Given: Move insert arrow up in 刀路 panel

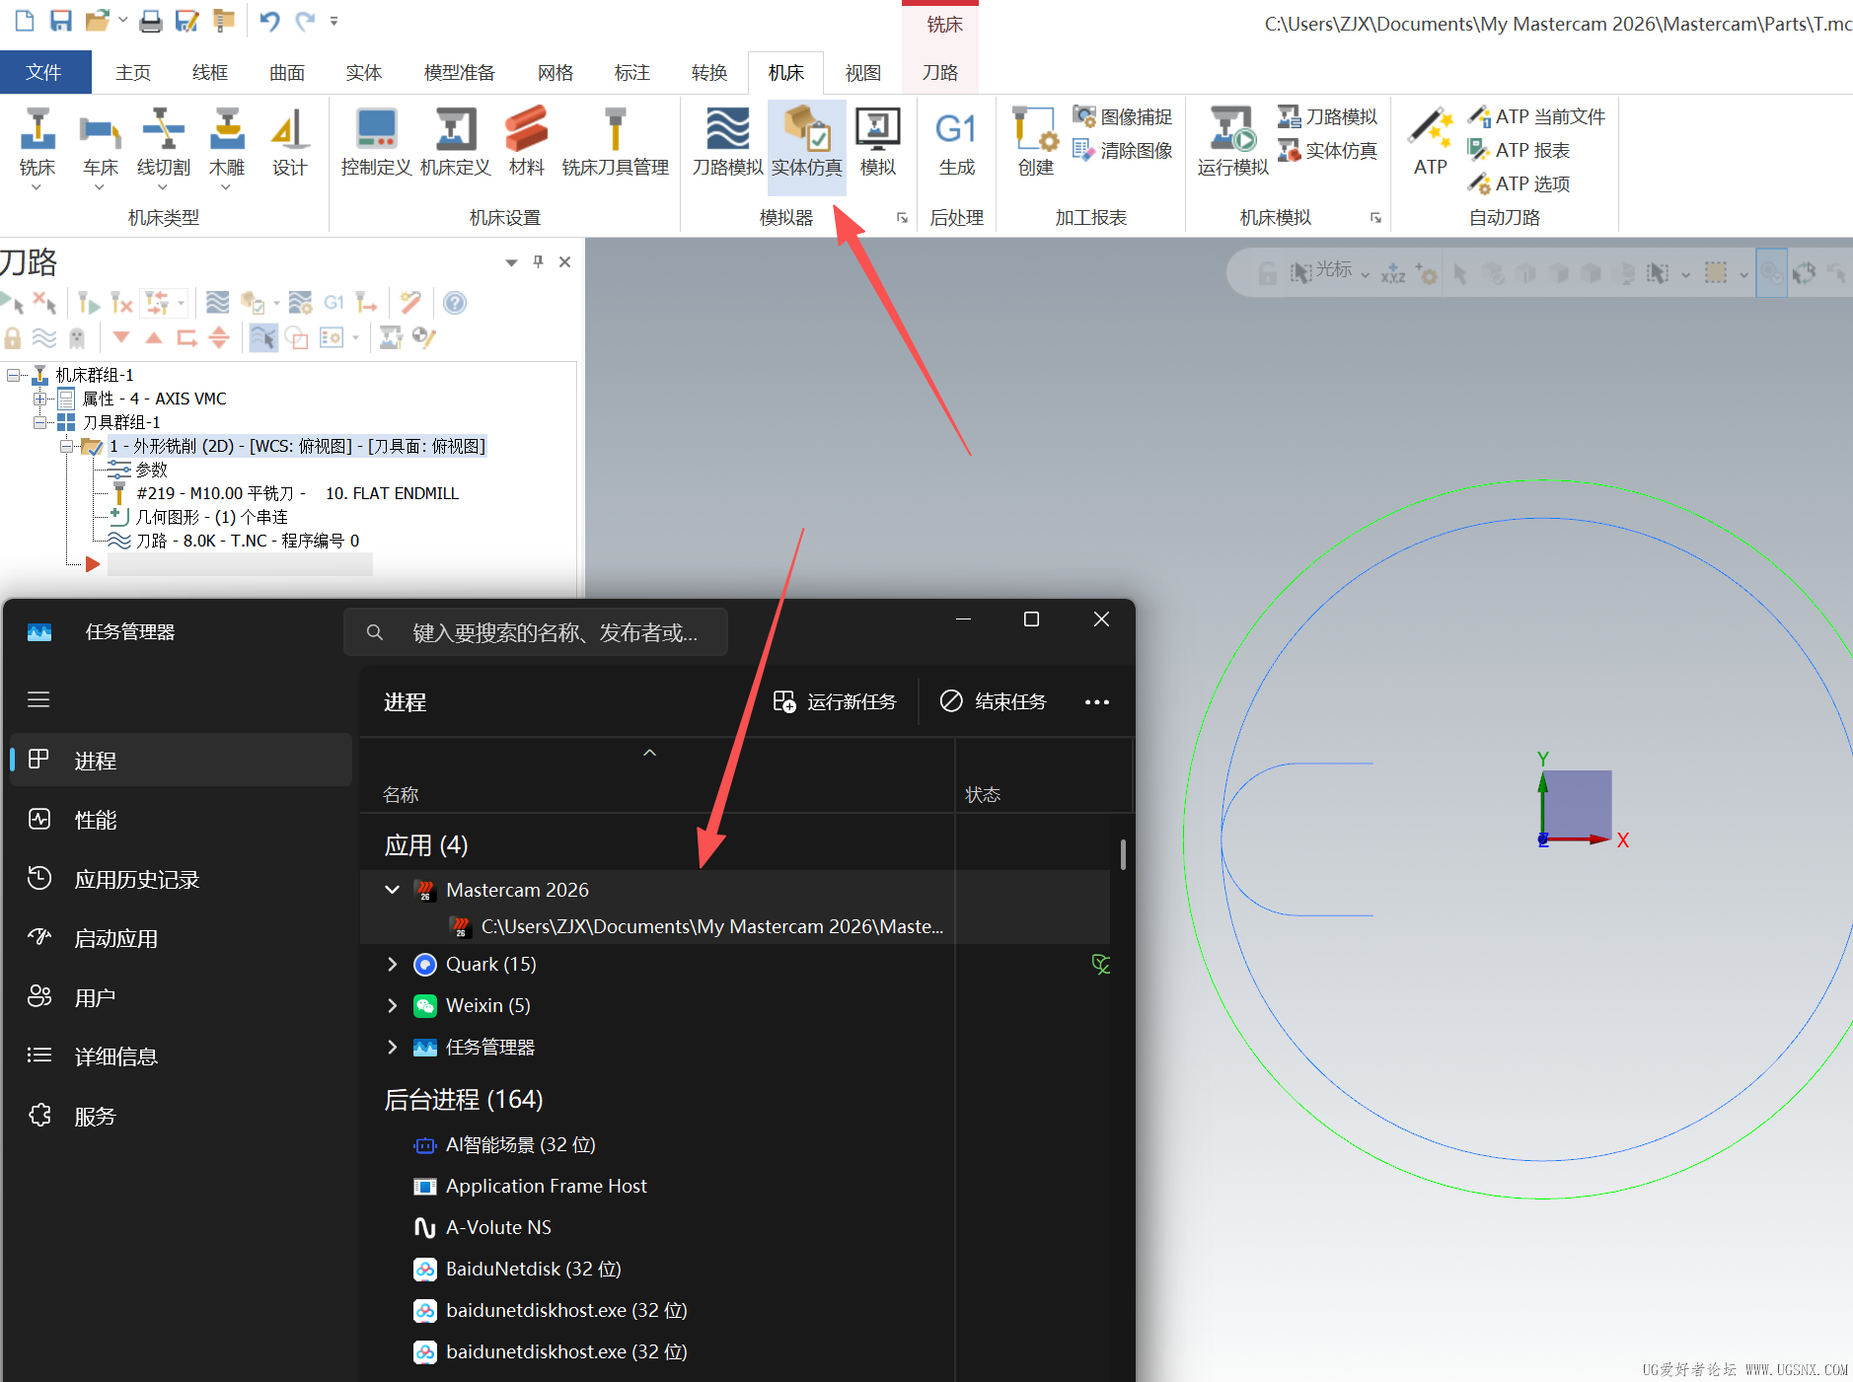Looking at the screenshot, I should click(154, 337).
